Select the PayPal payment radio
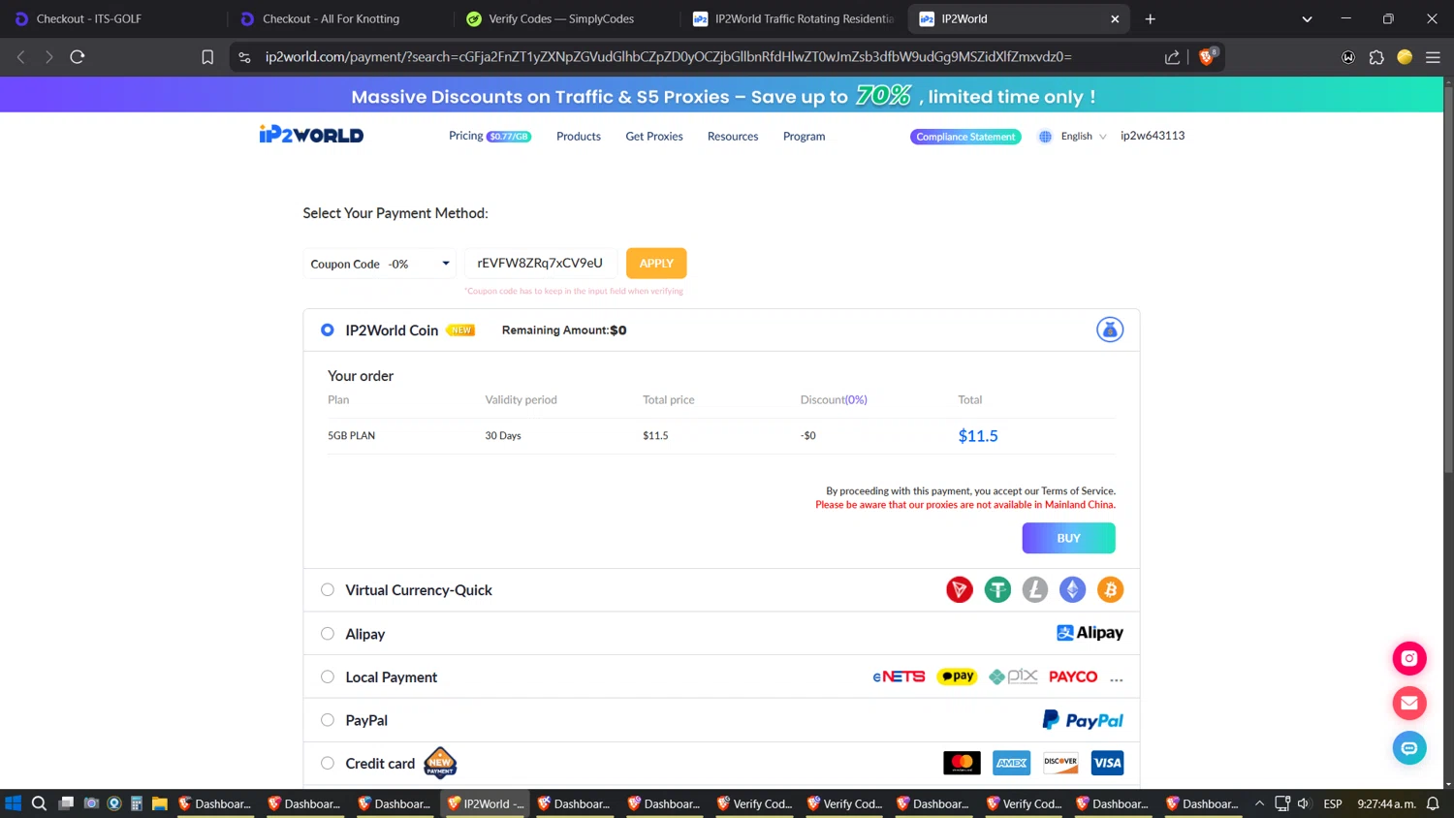 (x=328, y=720)
